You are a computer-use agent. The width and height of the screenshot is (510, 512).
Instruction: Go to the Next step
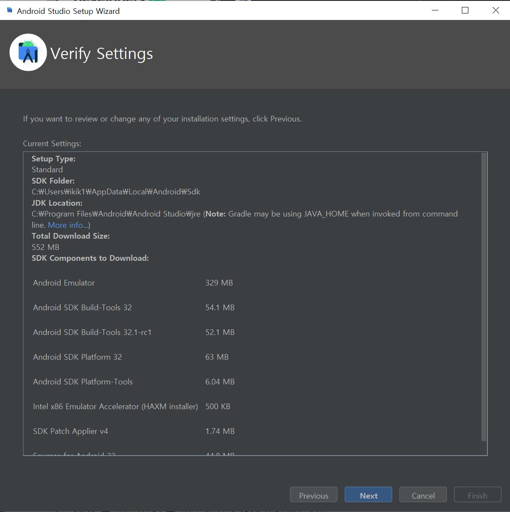(368, 495)
